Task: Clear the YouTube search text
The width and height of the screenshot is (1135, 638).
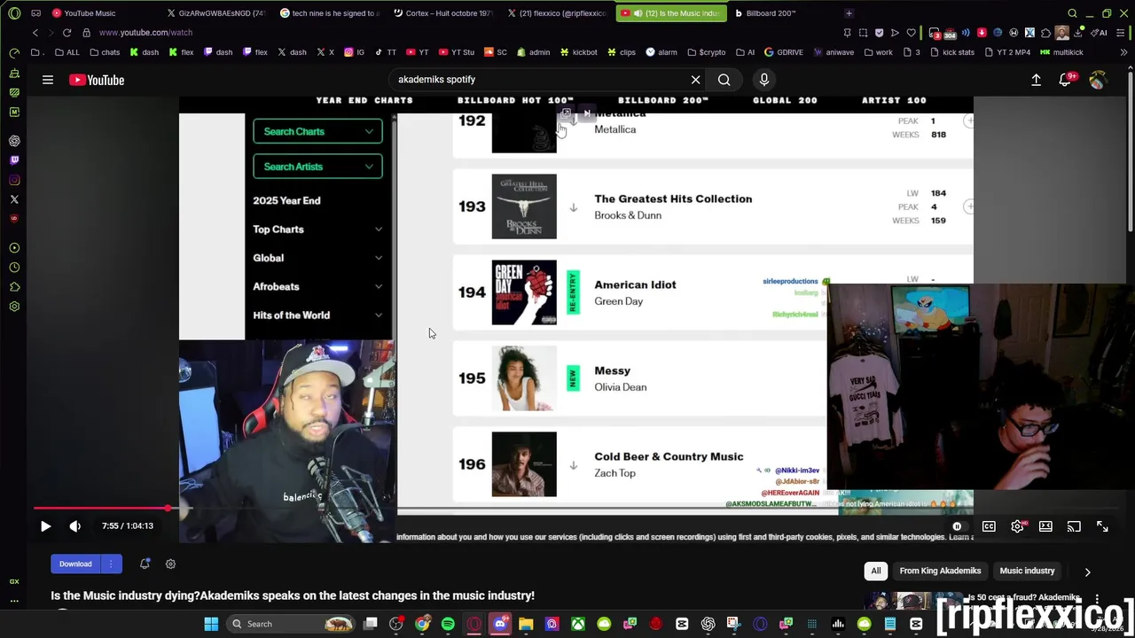Action: coord(696,80)
